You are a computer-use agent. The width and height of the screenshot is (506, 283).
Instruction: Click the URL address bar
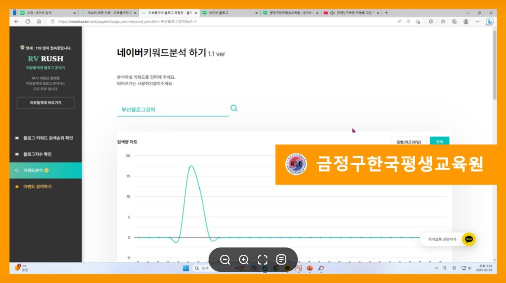pyautogui.click(x=223, y=21)
